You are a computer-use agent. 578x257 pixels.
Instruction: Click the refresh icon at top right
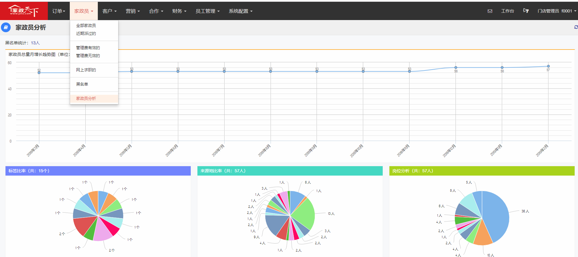point(576,27)
